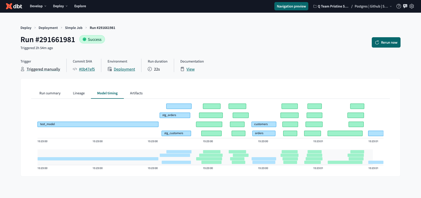The height and width of the screenshot is (198, 421).
Task: Open the Postgres project switcher dropdown
Action: 373,6
